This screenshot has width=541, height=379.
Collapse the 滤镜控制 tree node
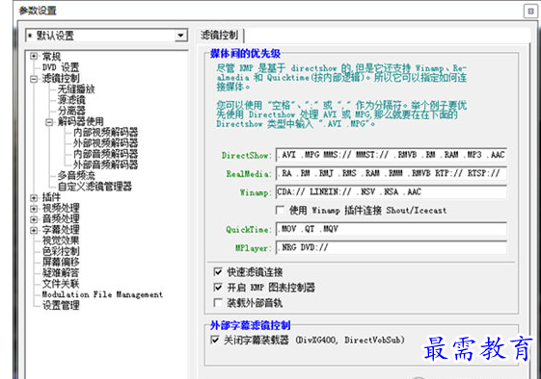(34, 79)
